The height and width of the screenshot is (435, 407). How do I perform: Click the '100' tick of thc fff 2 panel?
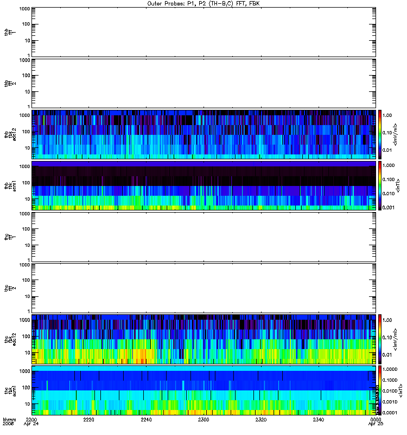point(26,280)
